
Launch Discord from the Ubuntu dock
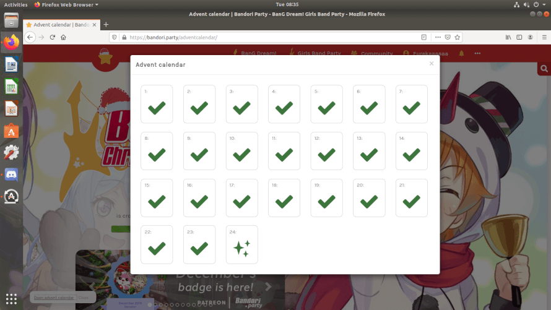tap(11, 174)
